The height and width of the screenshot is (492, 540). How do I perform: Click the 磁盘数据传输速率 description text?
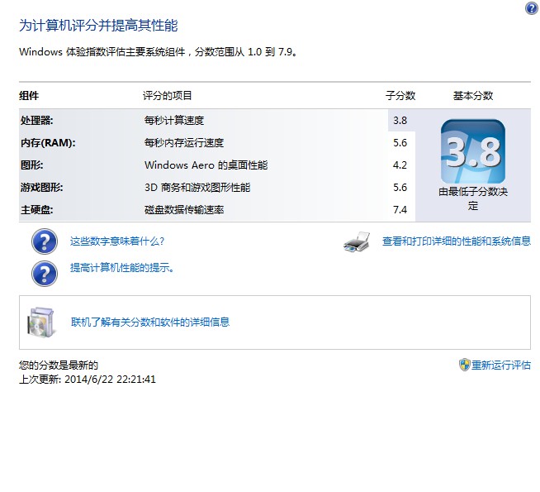184,210
